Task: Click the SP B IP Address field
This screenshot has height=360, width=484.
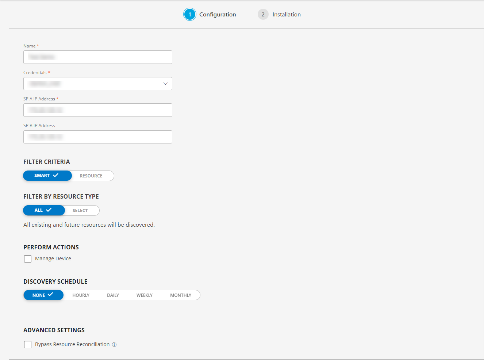Action: 97,137
